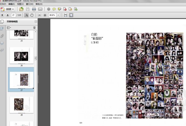Click the Email envelope icon

40,9
